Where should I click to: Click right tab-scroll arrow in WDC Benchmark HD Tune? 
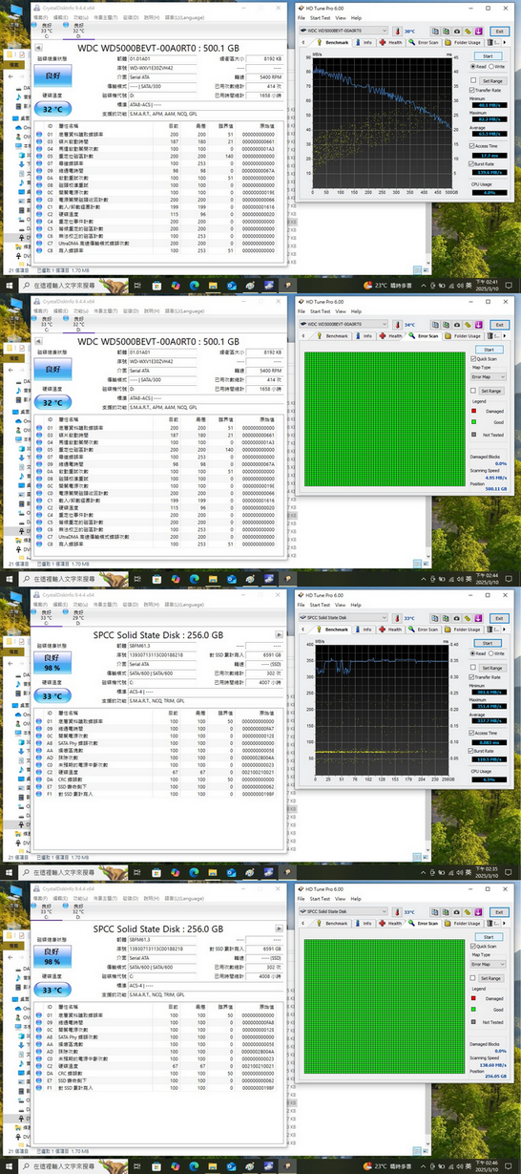[505, 42]
